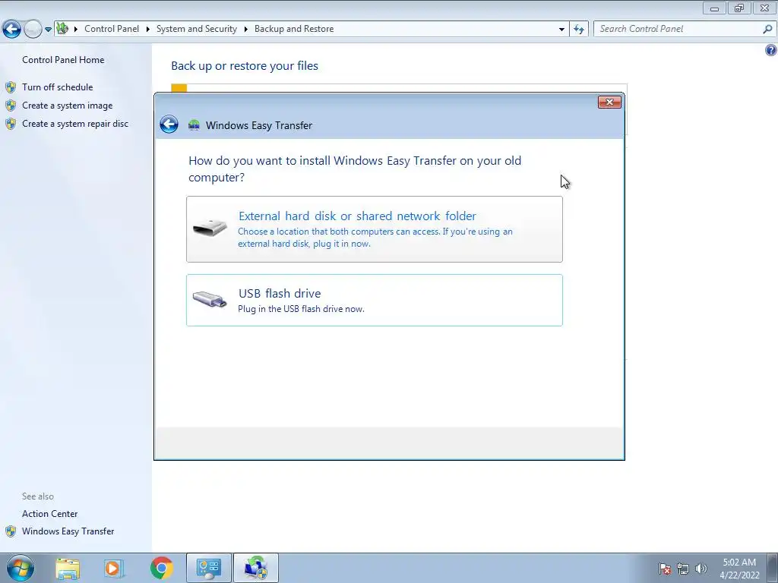Open Create a system image link
Viewport: 778px width, 583px height.
coord(68,105)
